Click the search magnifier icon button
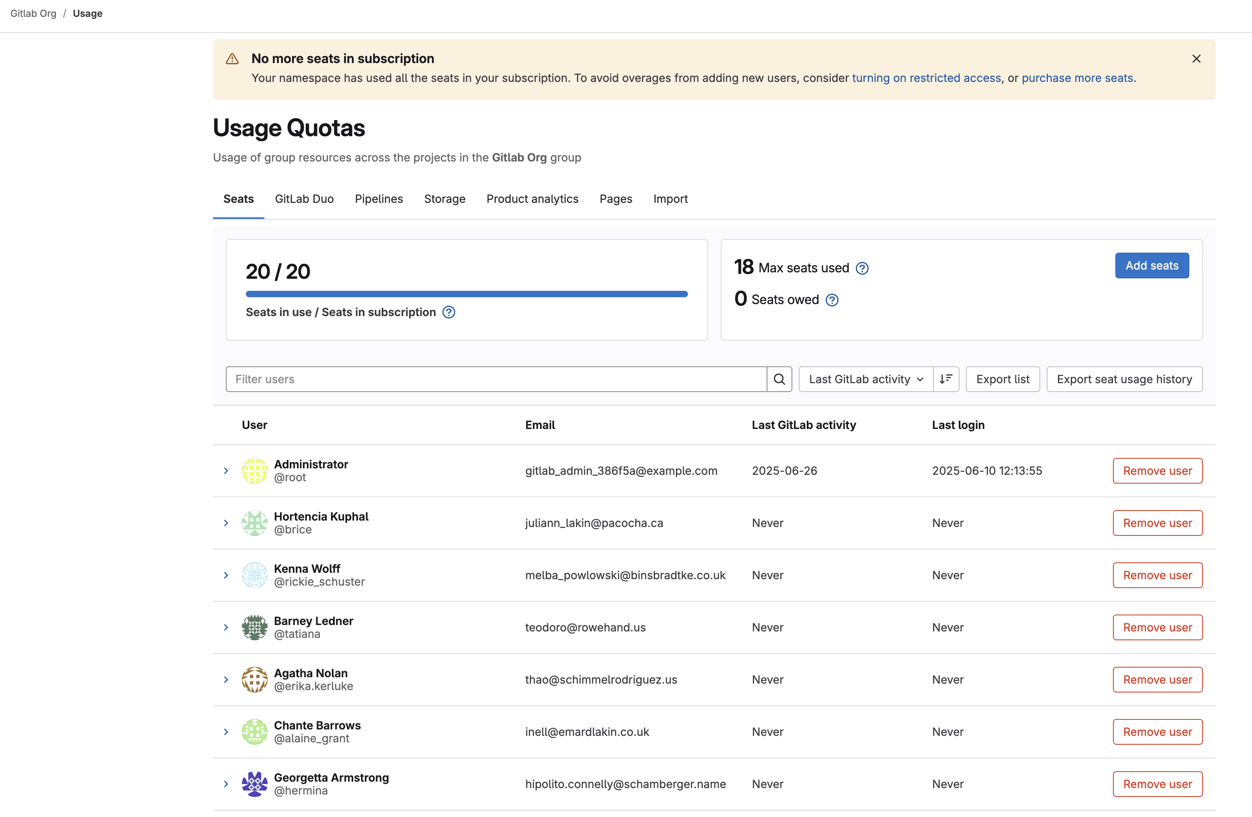The height and width of the screenshot is (817, 1252). 779,379
